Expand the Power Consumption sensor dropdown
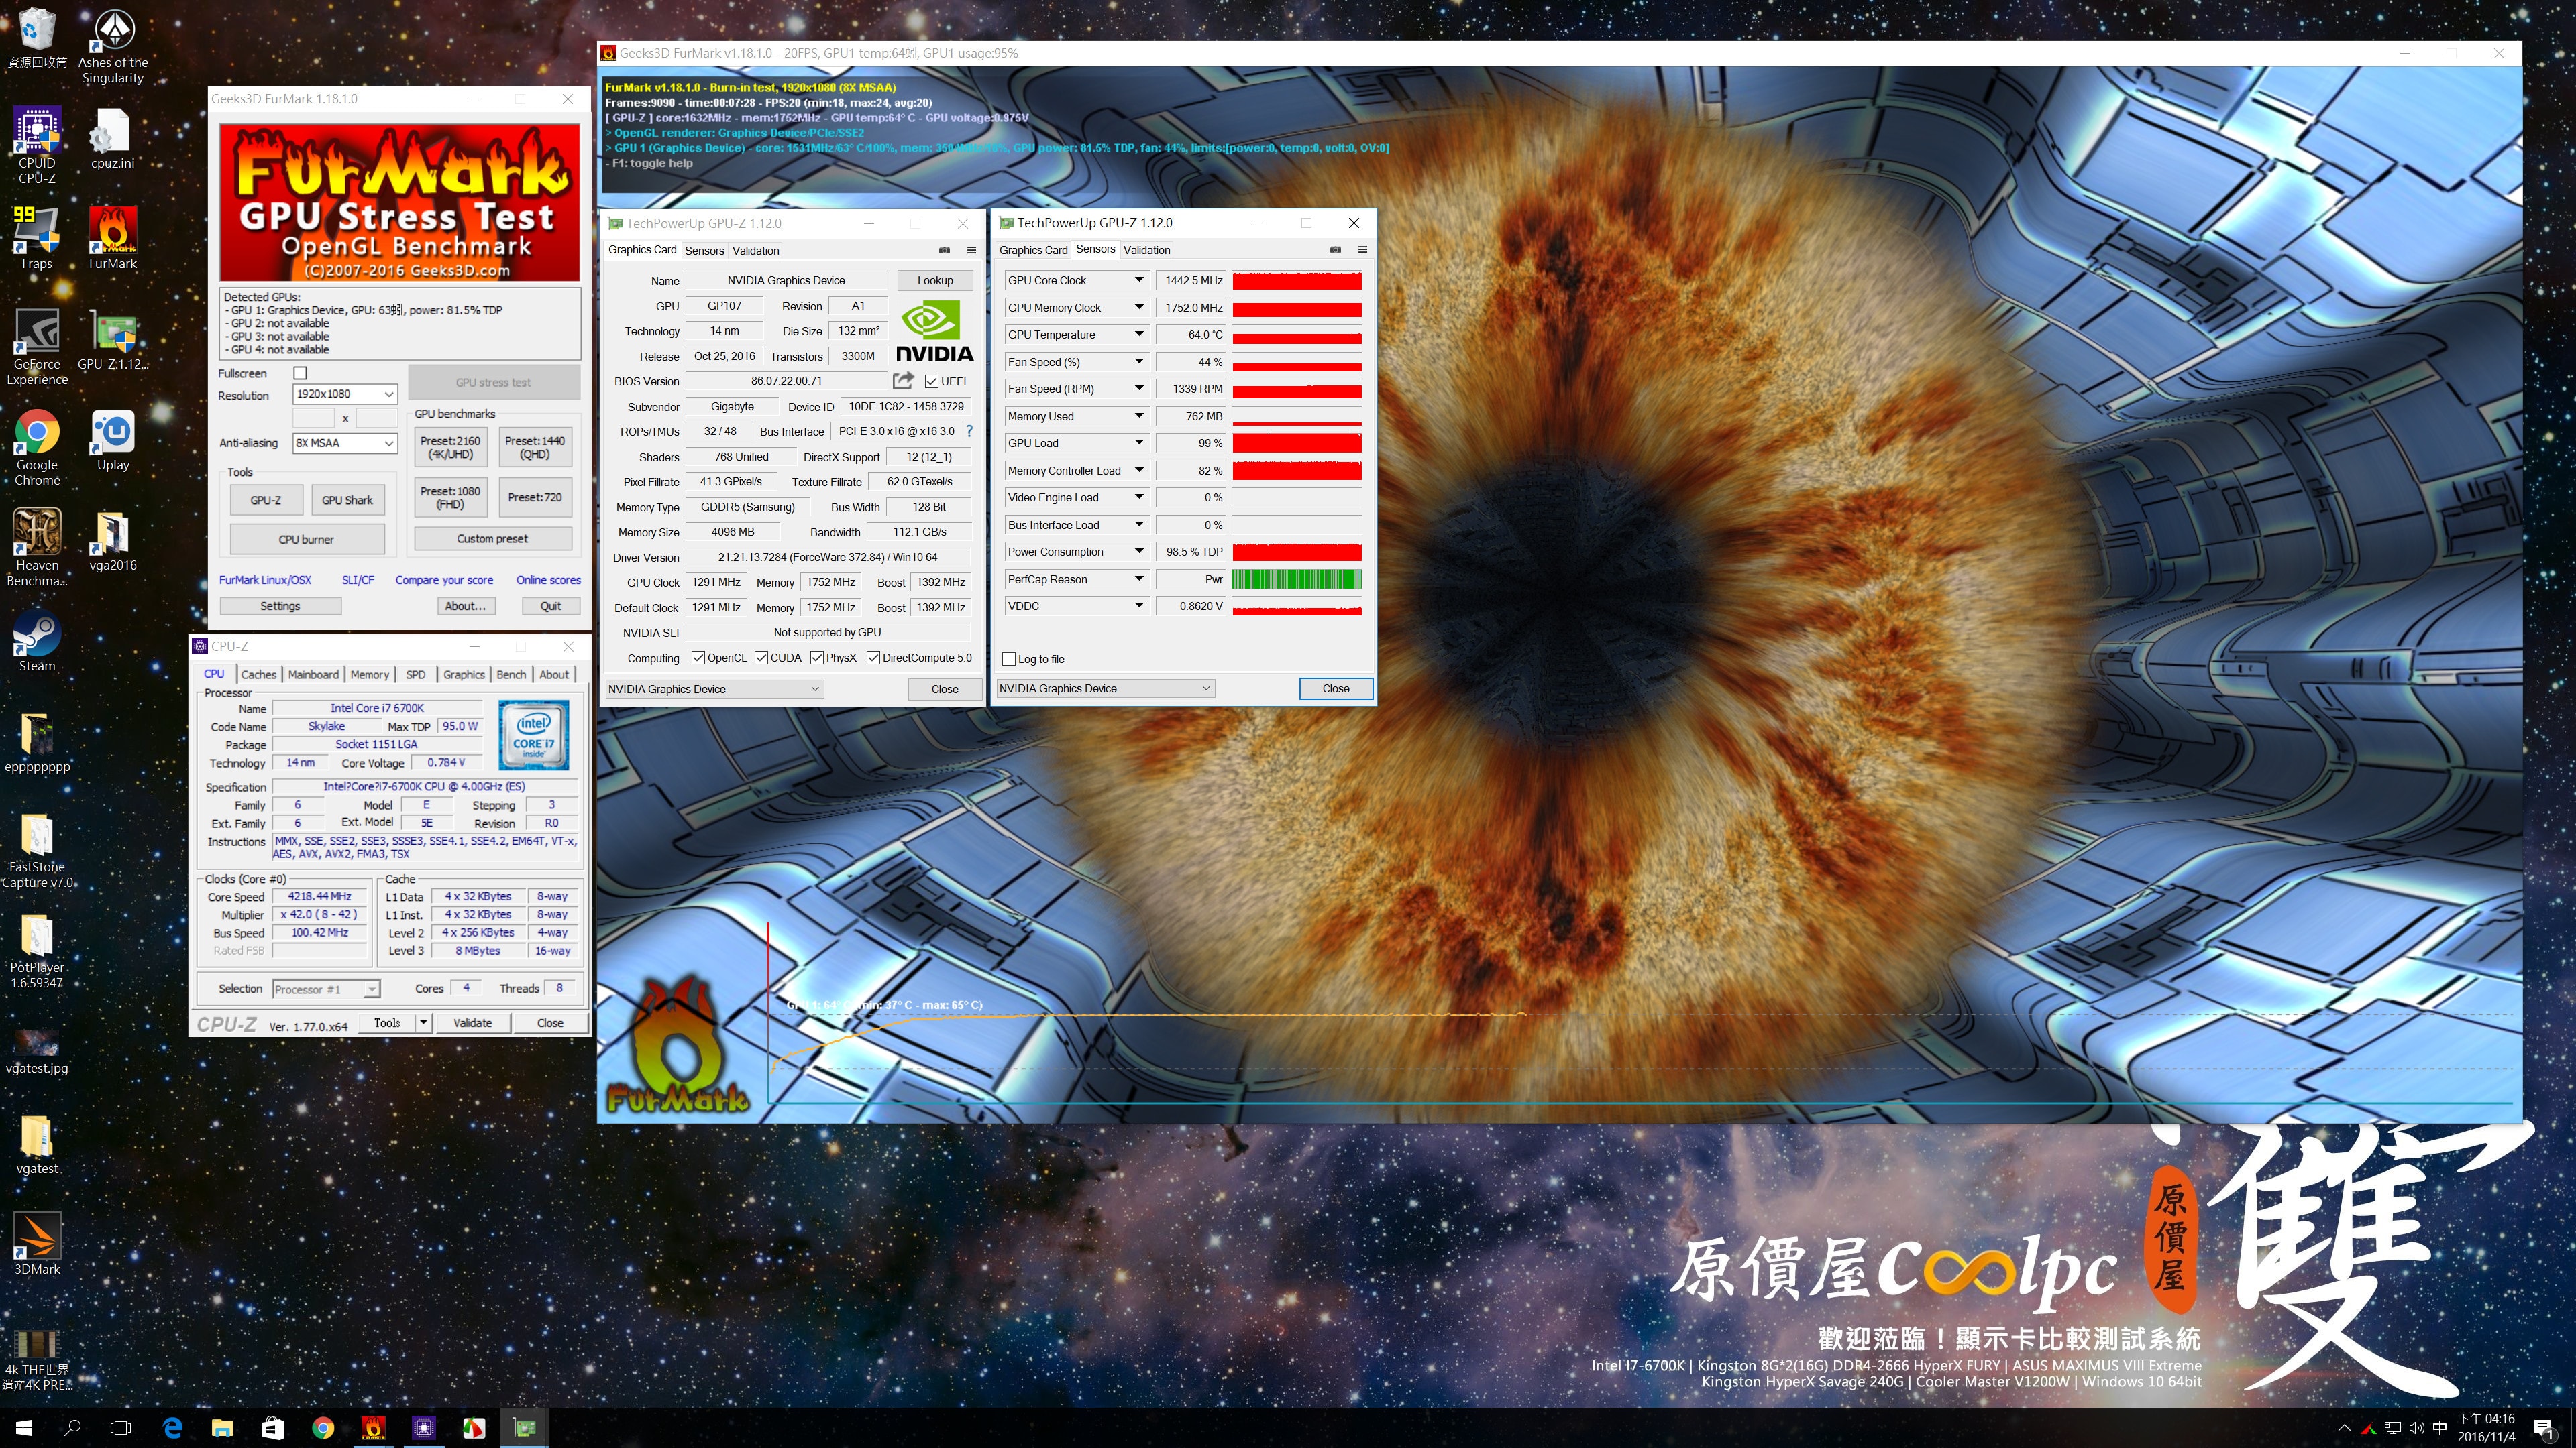Viewport: 2576px width, 1448px height. (1138, 550)
